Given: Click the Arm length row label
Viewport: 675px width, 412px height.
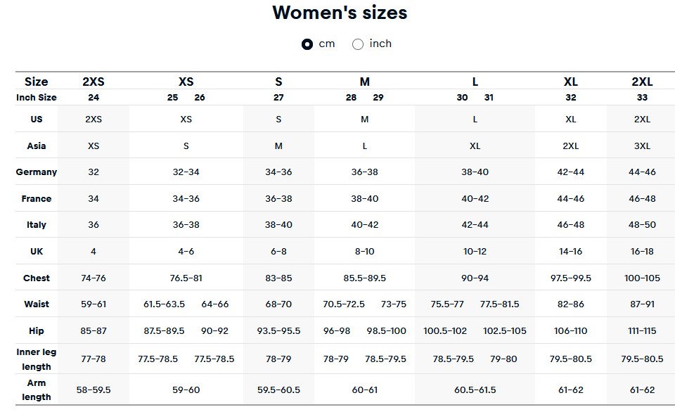Looking at the screenshot, I should coord(37,390).
